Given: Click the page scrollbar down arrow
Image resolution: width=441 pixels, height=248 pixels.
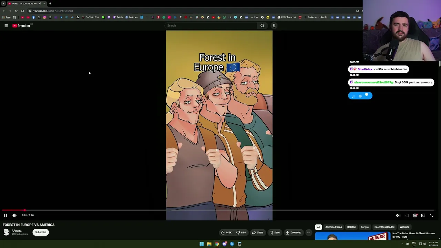Looking at the screenshot, I should (x=440, y=238).
